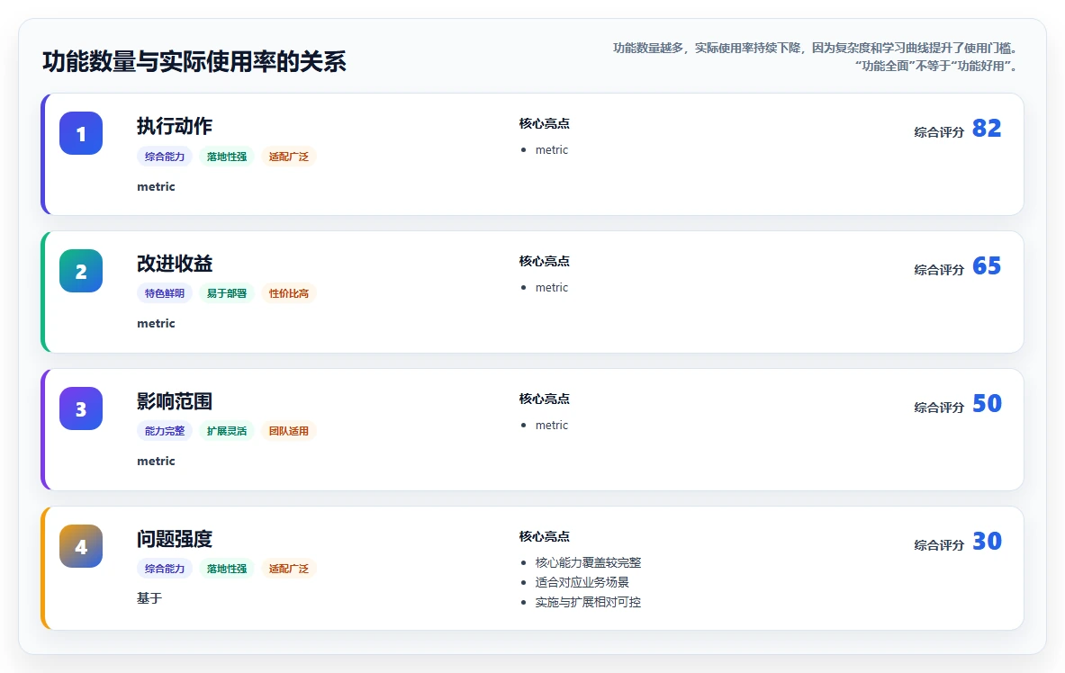Click the 适配广泛 tag under 执行动作

click(x=289, y=157)
